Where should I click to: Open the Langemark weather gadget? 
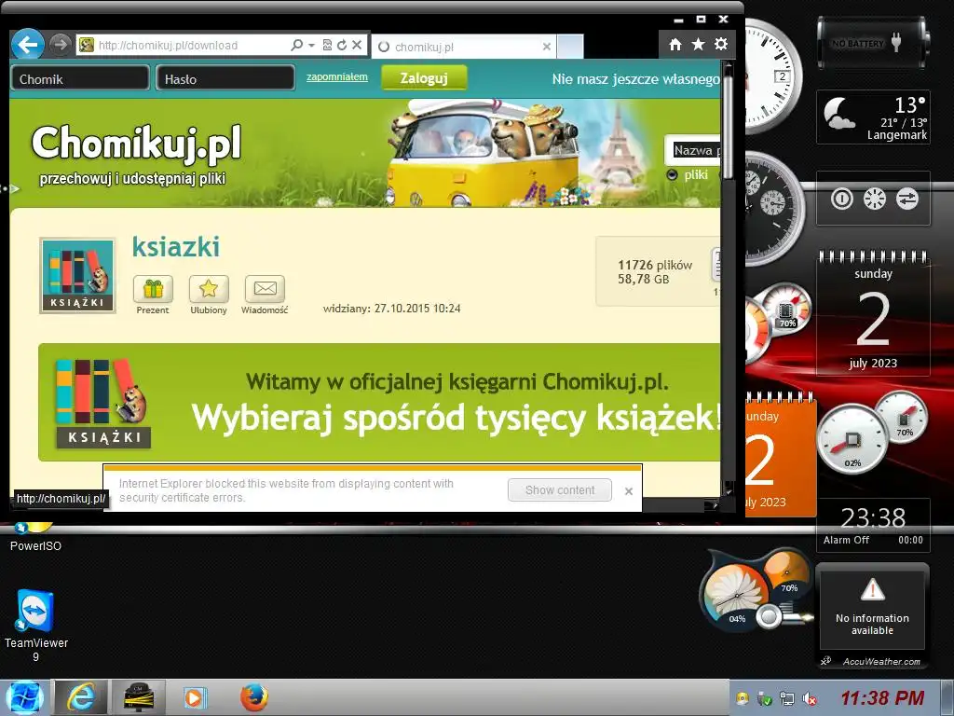tap(872, 117)
